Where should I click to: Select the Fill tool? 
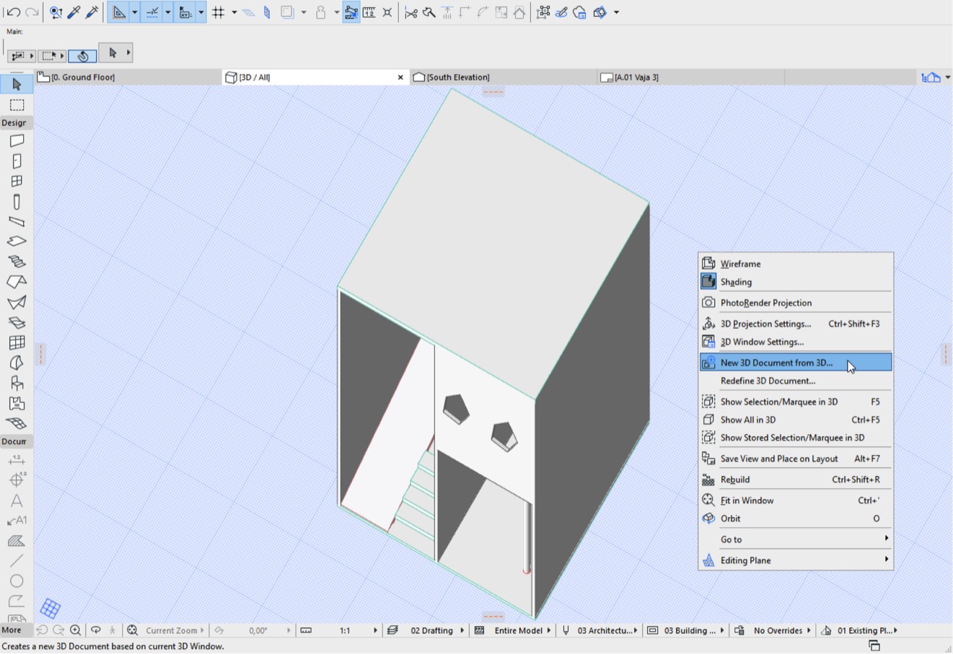17,541
